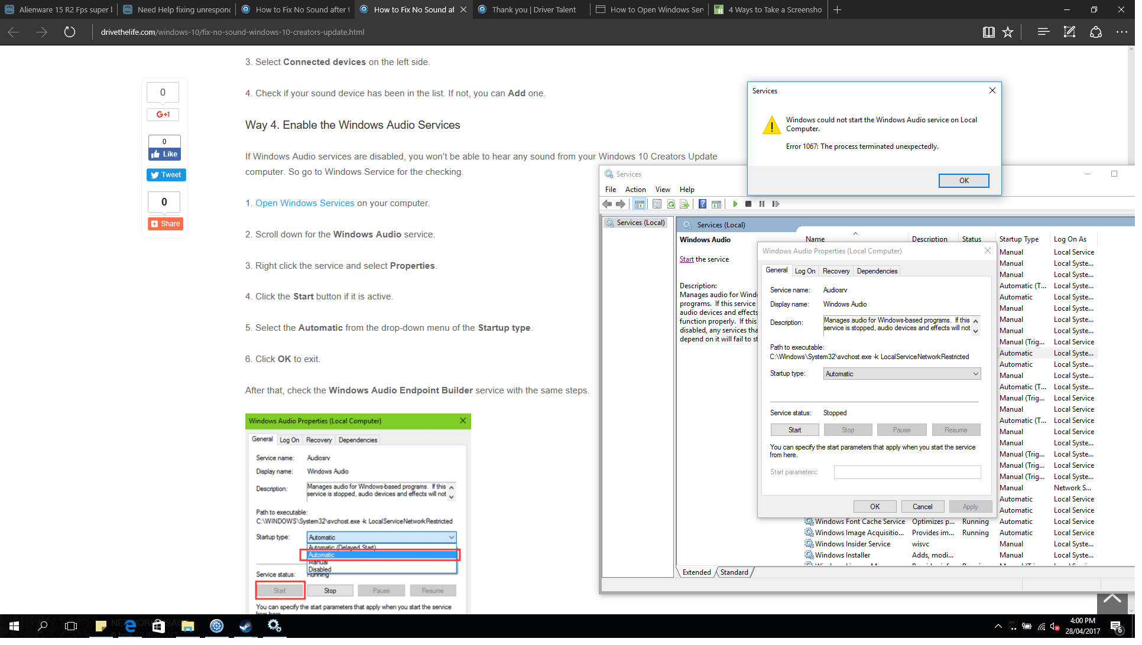The width and height of the screenshot is (1142, 645).
Task: Click Edge address bar URL
Action: coord(234,32)
